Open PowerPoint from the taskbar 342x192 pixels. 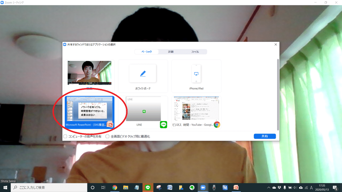[236, 187]
